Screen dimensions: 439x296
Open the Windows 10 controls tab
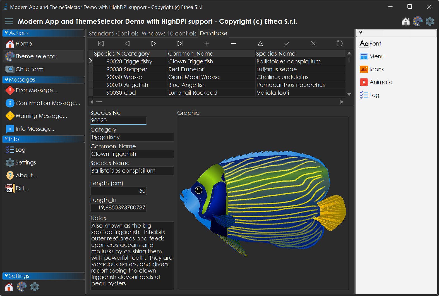coord(169,34)
